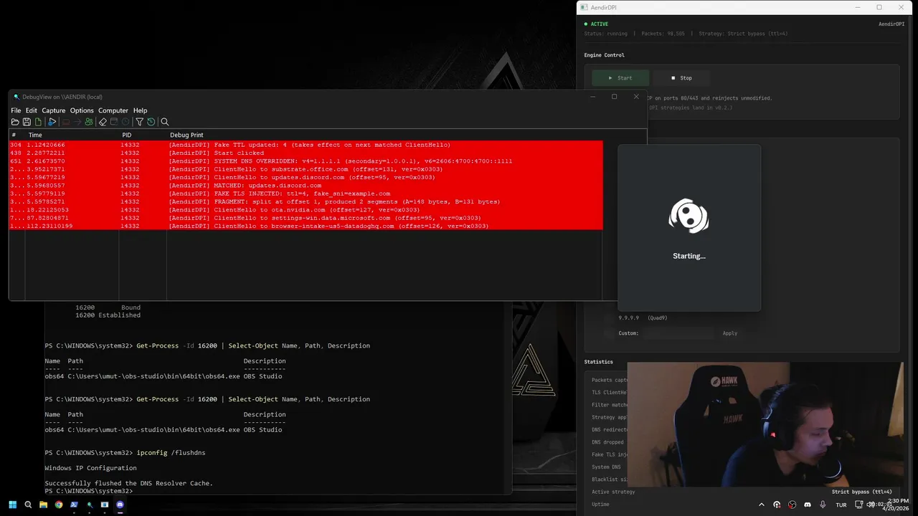Open the Capture menu in DebugView
Image resolution: width=918 pixels, height=516 pixels.
click(x=54, y=110)
